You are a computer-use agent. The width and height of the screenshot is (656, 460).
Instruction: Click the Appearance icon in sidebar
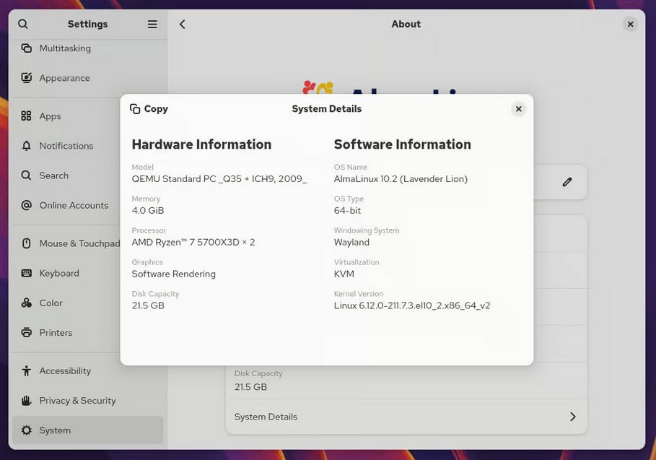click(27, 78)
